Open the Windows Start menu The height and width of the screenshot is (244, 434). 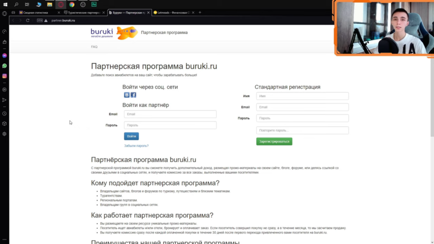pos(5,4)
